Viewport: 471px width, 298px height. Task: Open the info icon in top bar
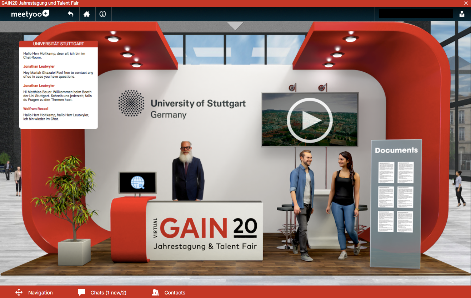(103, 14)
